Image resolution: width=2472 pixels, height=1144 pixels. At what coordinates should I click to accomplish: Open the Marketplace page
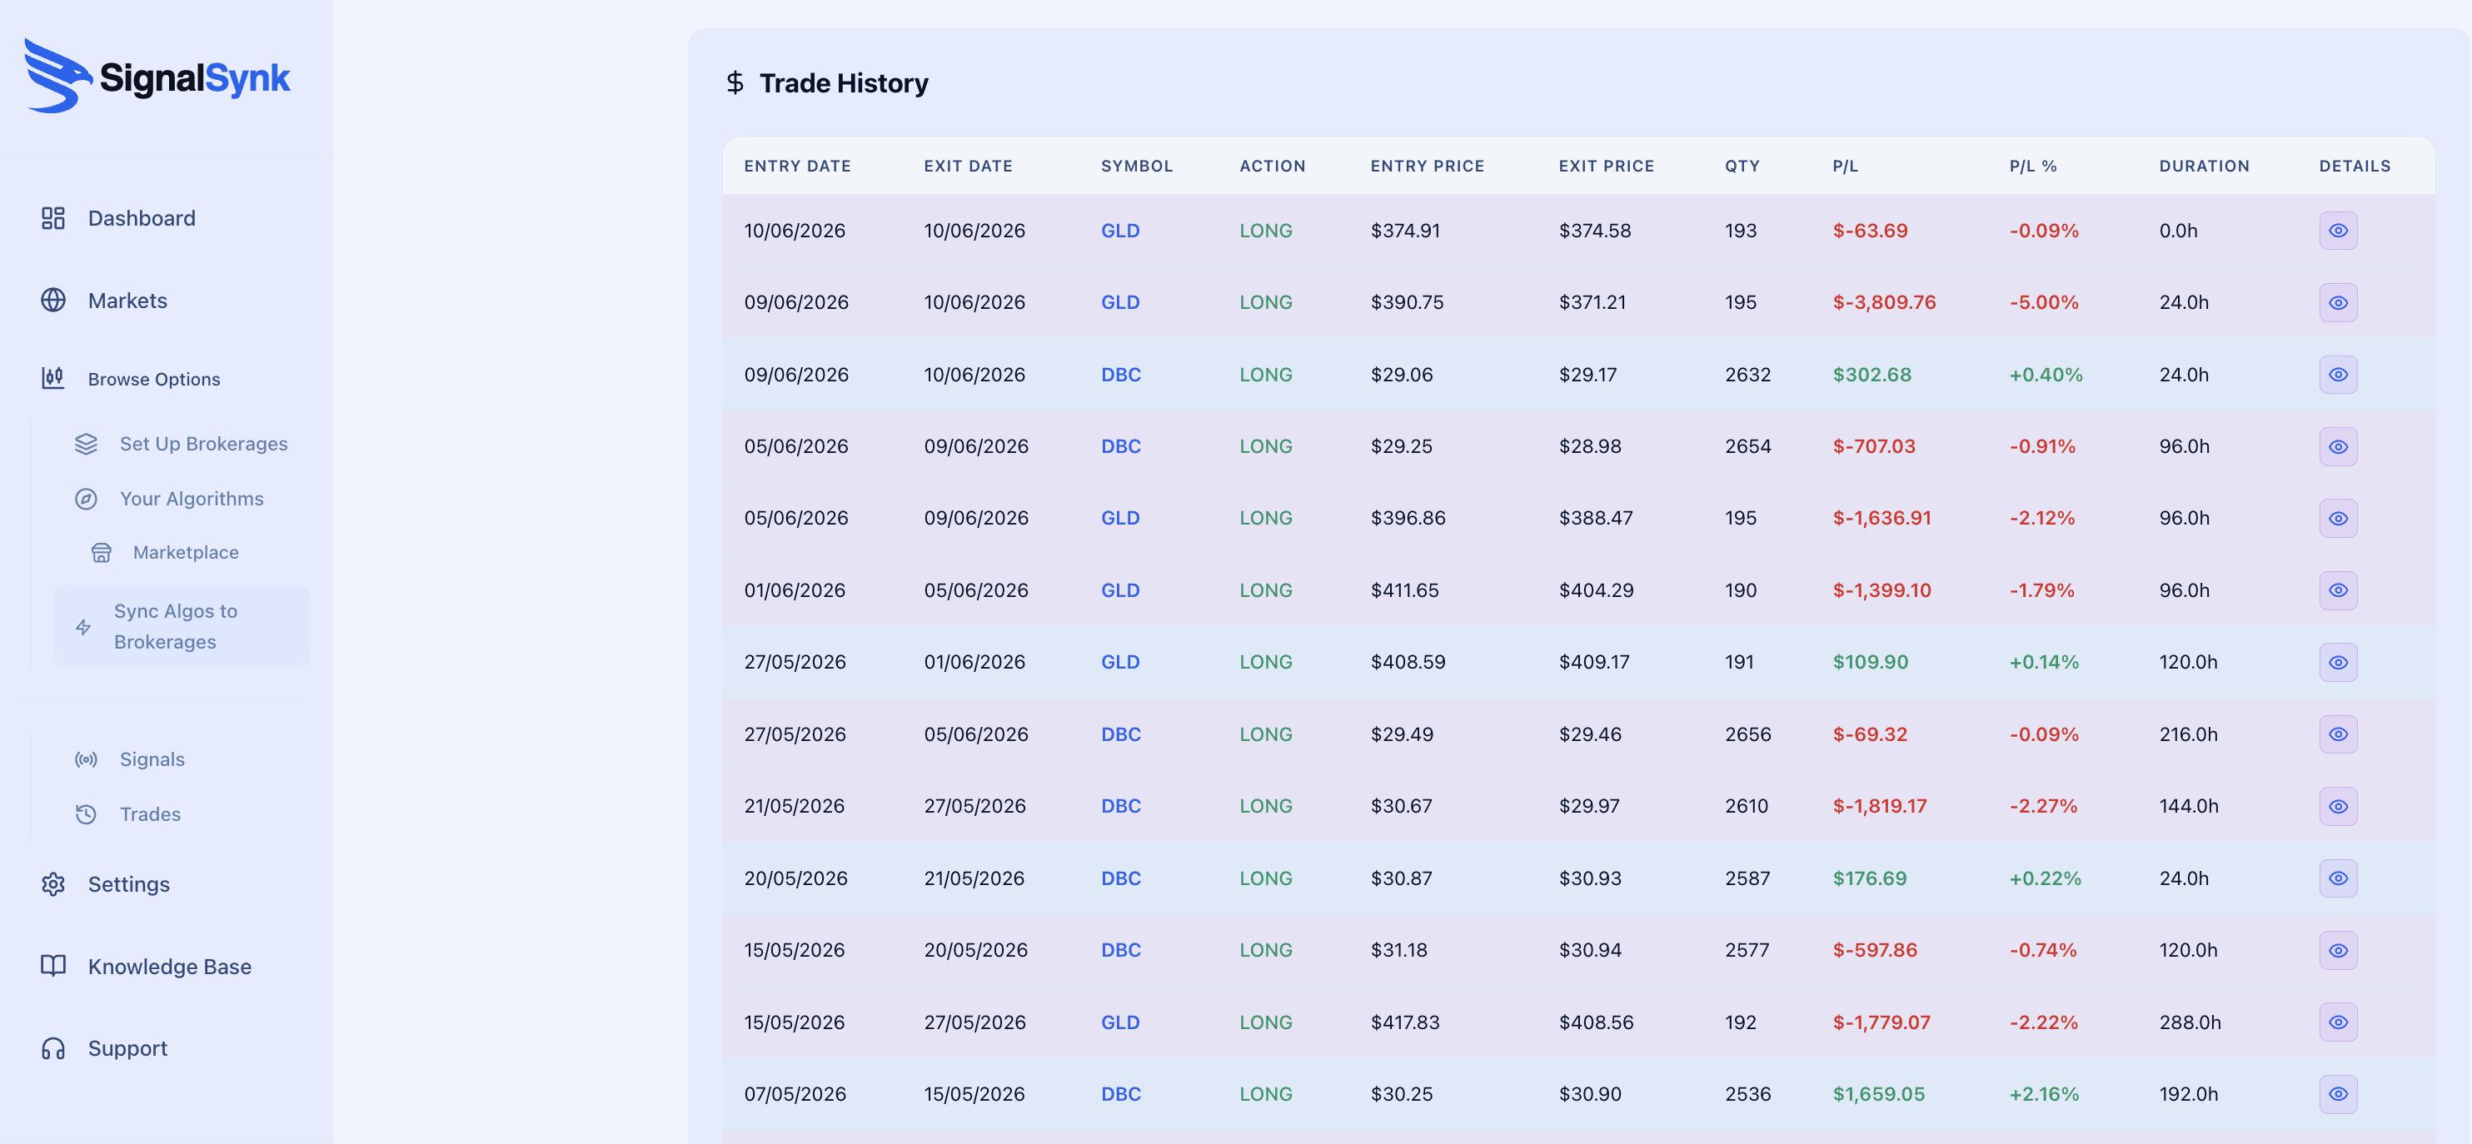(x=187, y=552)
